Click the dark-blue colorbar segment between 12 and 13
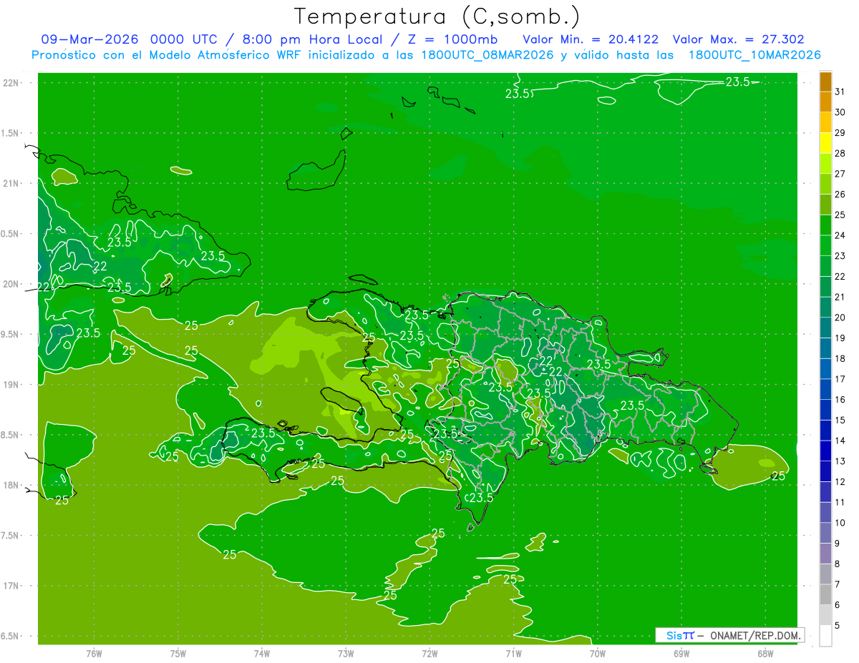Viewport: 859px width, 663px height. tap(825, 471)
